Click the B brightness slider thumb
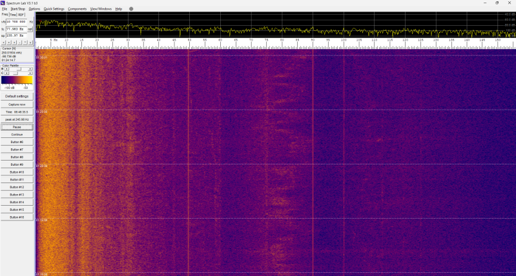The height and width of the screenshot is (276, 516). (x=19, y=69)
